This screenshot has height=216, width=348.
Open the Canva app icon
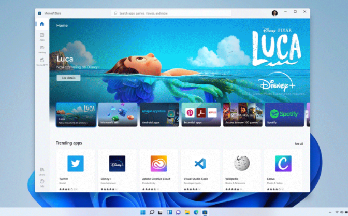coord(283,164)
